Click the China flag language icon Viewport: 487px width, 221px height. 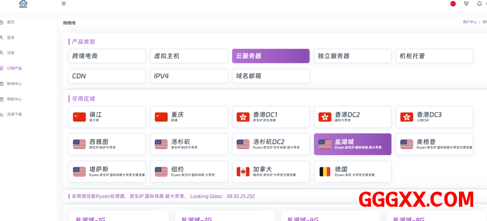coord(453,4)
